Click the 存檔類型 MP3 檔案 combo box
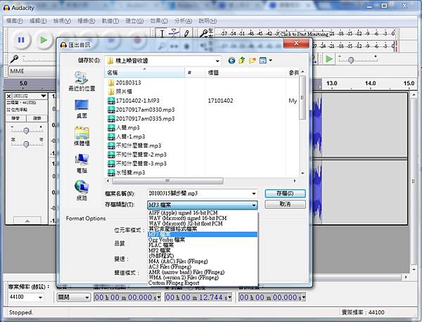 [202, 205]
